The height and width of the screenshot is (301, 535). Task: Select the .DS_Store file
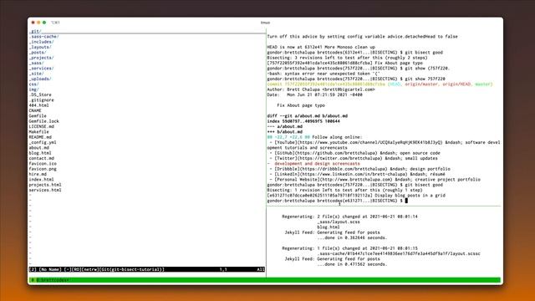[x=40, y=94]
